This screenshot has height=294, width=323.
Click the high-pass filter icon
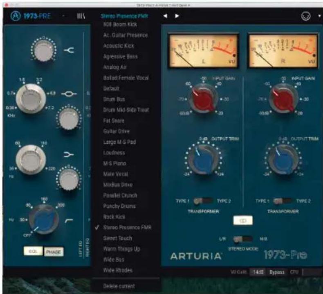(x=69, y=221)
